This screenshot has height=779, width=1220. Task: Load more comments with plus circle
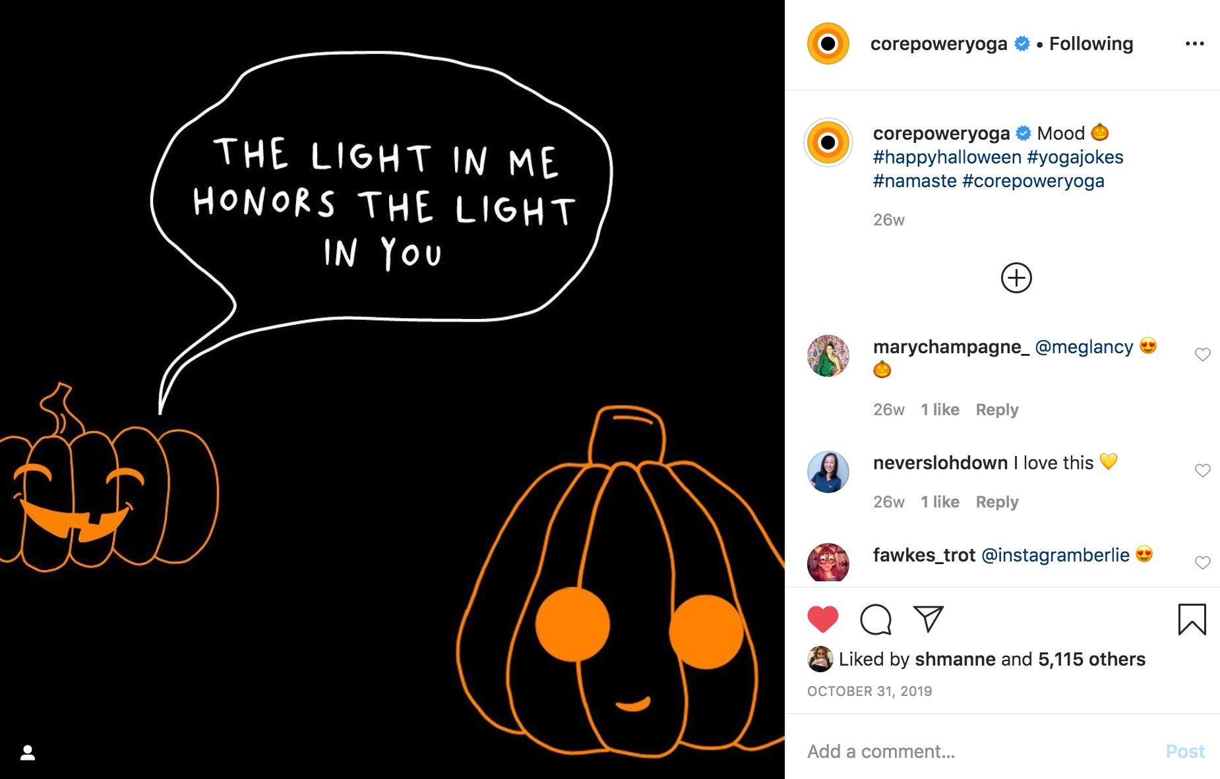click(1016, 278)
